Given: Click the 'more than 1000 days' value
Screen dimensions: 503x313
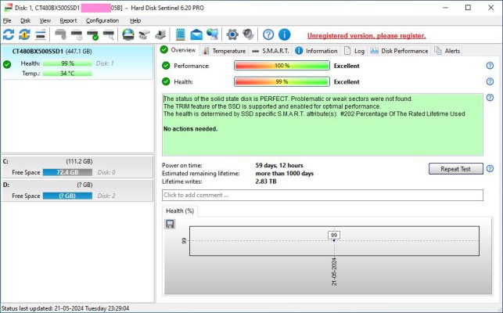Looking at the screenshot, I should (285, 174).
